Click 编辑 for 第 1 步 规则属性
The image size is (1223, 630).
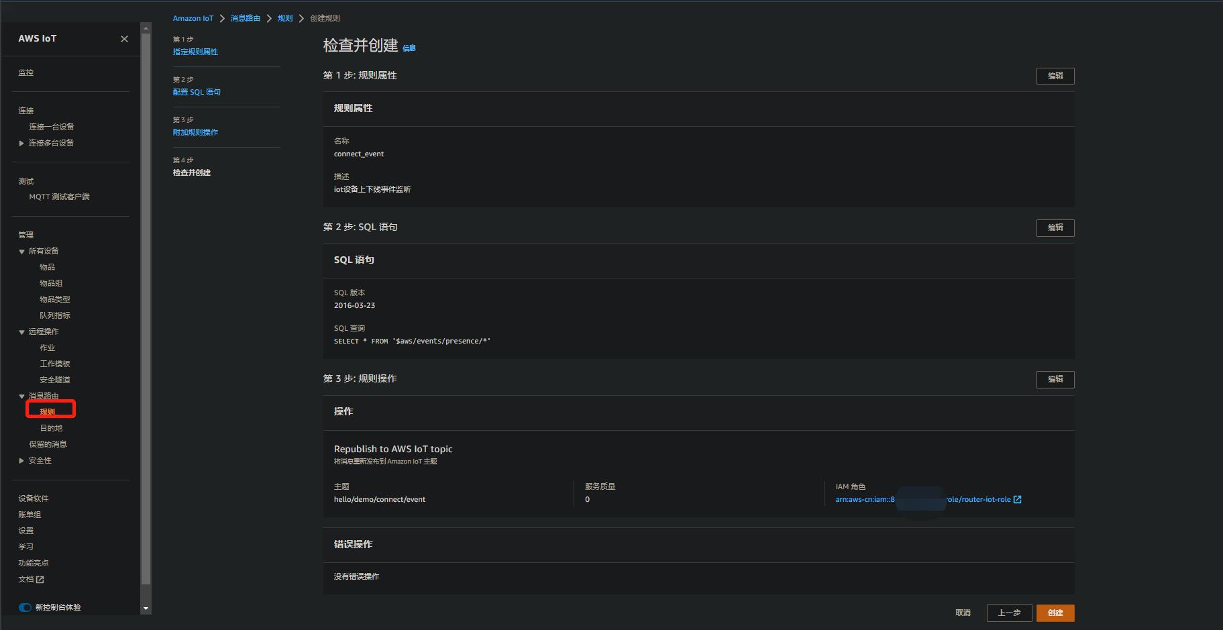1055,76
